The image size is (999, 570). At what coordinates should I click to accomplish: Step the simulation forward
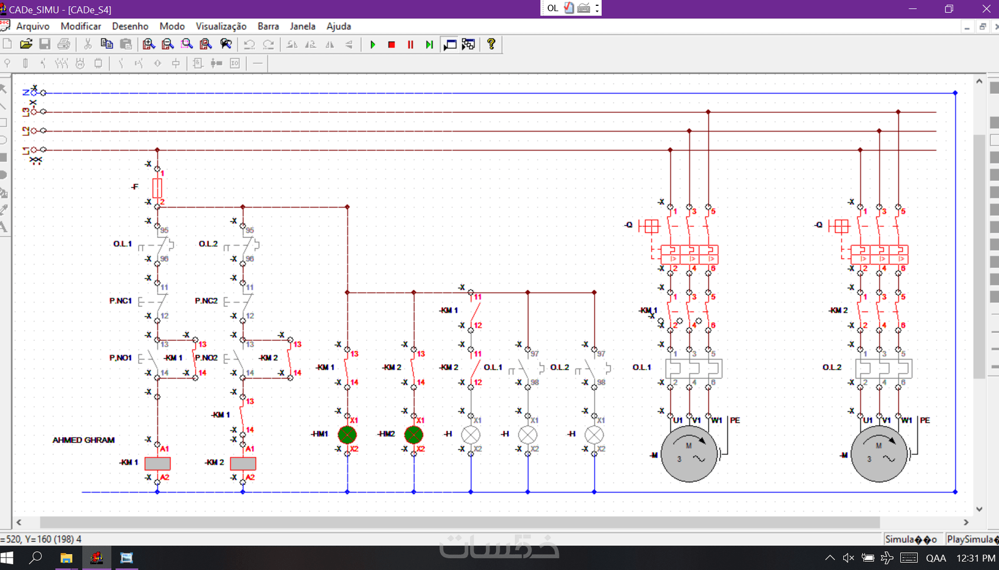pyautogui.click(x=430, y=45)
